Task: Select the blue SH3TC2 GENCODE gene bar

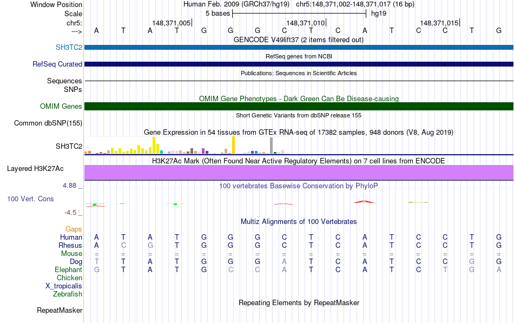Action: (299, 48)
